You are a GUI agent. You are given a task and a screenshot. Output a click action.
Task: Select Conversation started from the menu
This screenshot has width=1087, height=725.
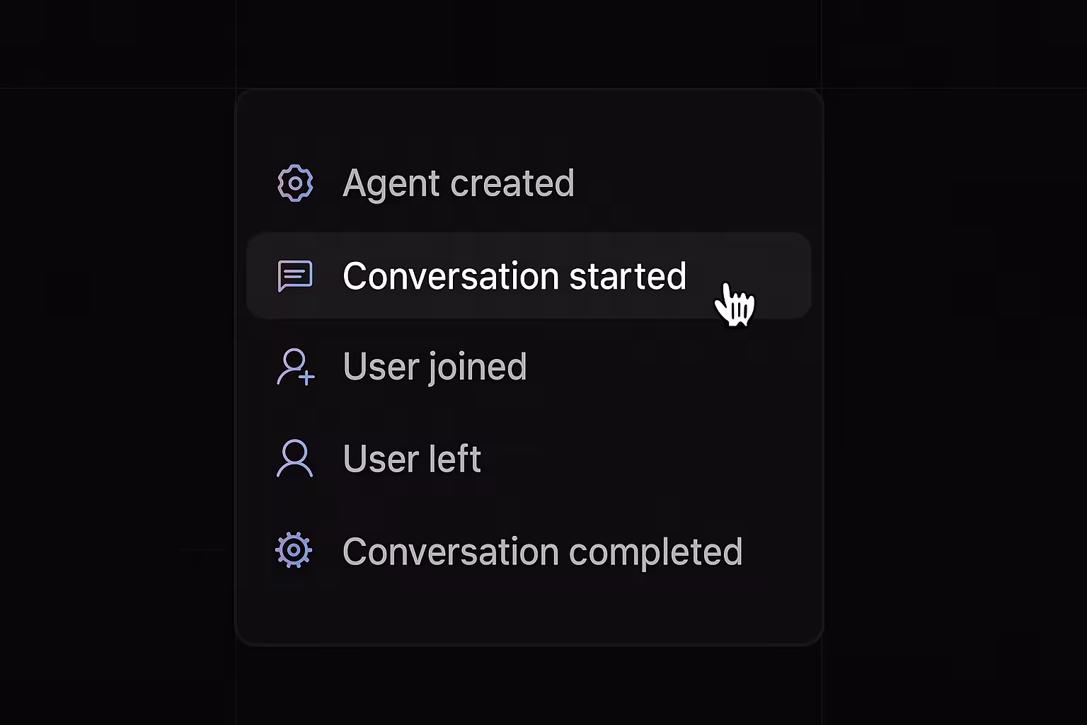(x=514, y=276)
